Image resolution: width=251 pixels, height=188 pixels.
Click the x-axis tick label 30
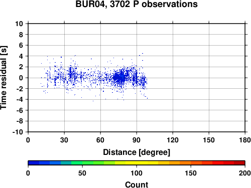64,140
